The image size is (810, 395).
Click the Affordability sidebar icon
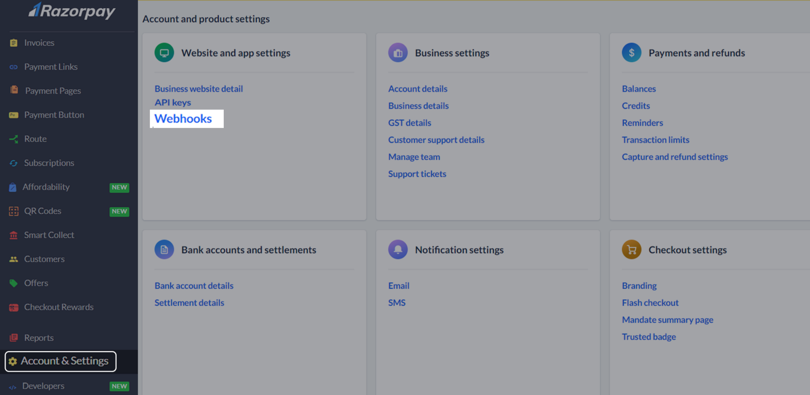(x=13, y=187)
